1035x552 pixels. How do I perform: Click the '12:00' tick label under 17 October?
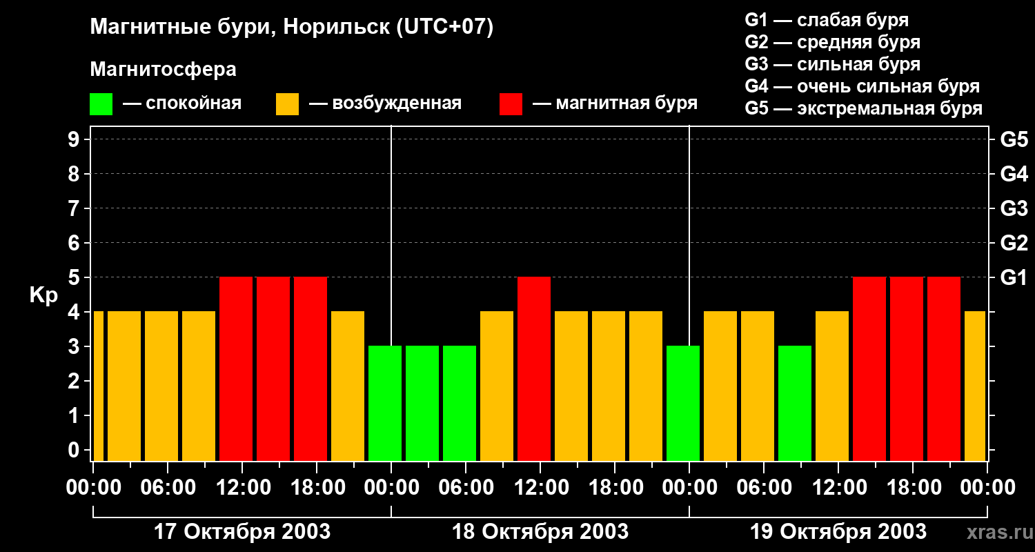coord(242,487)
